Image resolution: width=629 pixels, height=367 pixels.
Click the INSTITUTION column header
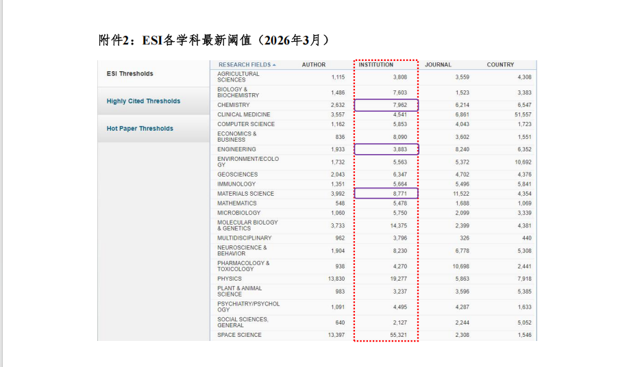376,65
